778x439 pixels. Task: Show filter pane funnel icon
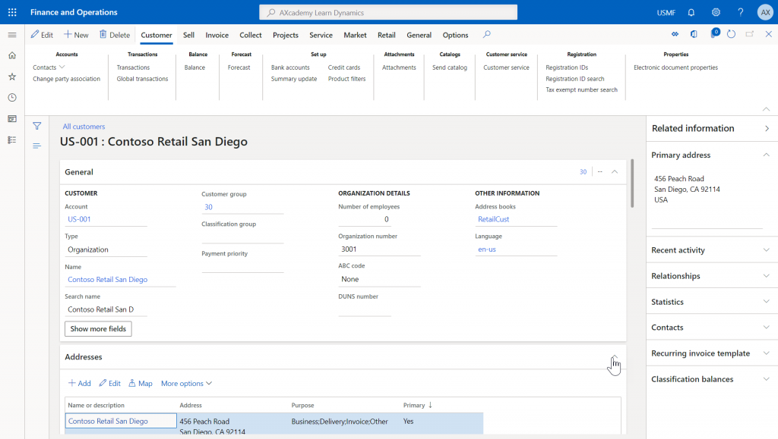click(36, 126)
